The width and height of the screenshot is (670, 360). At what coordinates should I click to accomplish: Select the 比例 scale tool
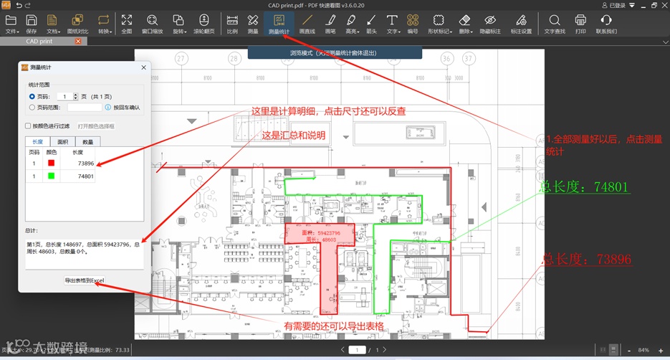click(x=232, y=24)
